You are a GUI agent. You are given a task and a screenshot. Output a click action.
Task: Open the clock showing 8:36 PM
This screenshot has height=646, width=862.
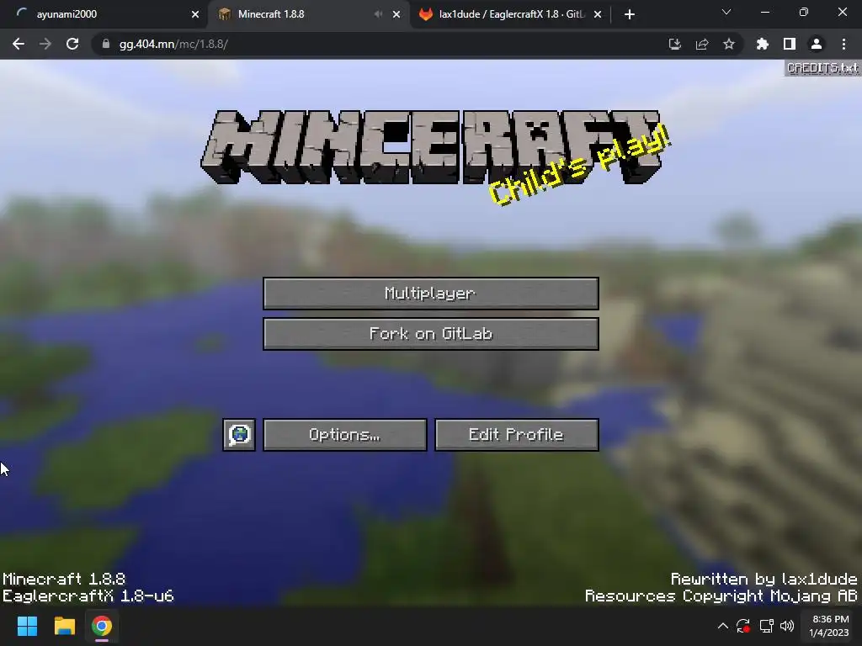[829, 626]
